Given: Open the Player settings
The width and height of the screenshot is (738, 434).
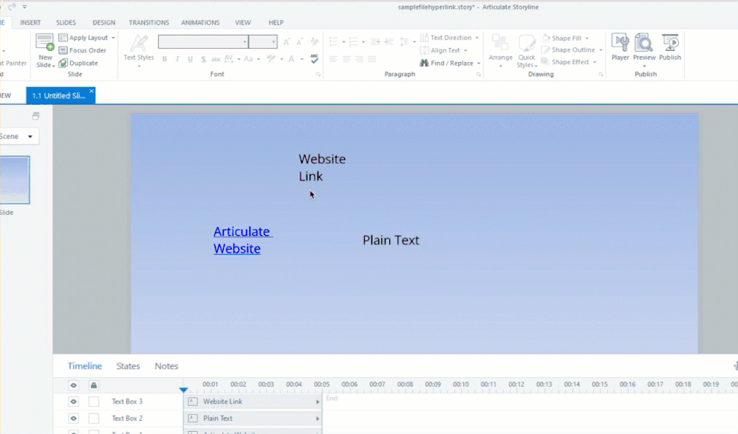Looking at the screenshot, I should 620,47.
